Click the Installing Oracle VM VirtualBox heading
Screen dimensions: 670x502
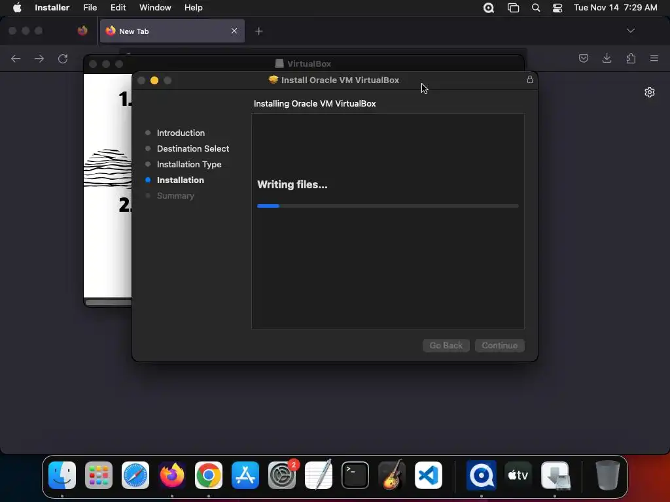click(x=315, y=104)
